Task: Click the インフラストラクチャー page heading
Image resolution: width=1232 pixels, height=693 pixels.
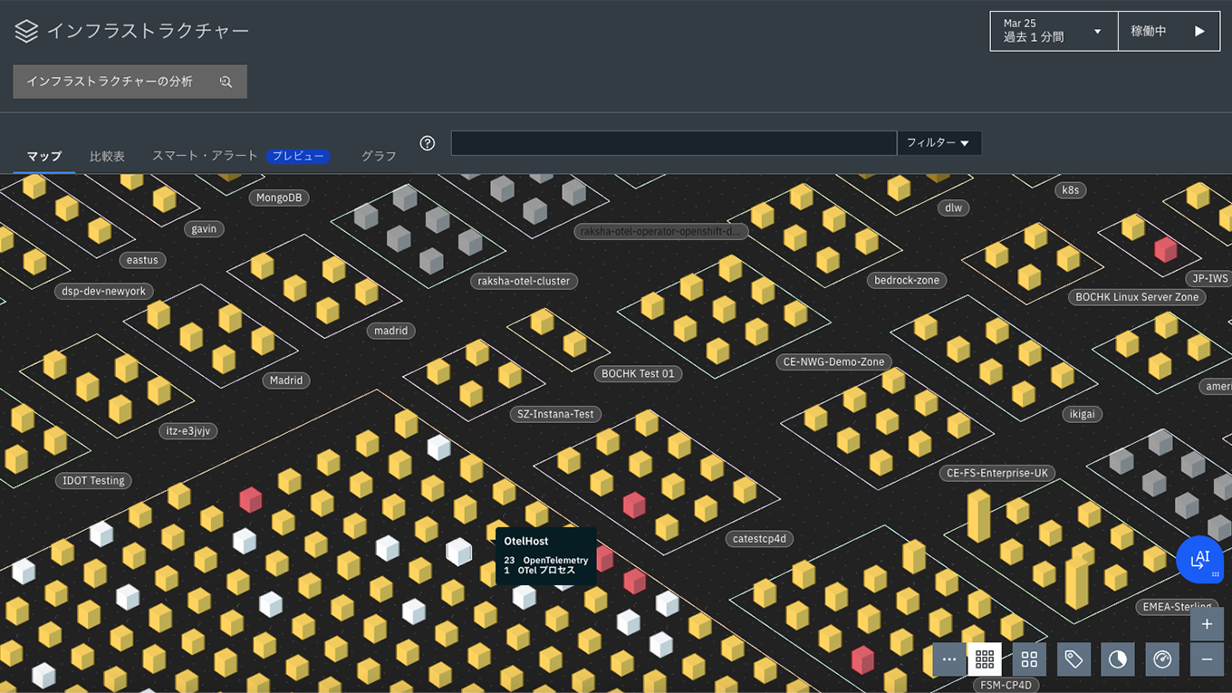Action: [x=148, y=32]
